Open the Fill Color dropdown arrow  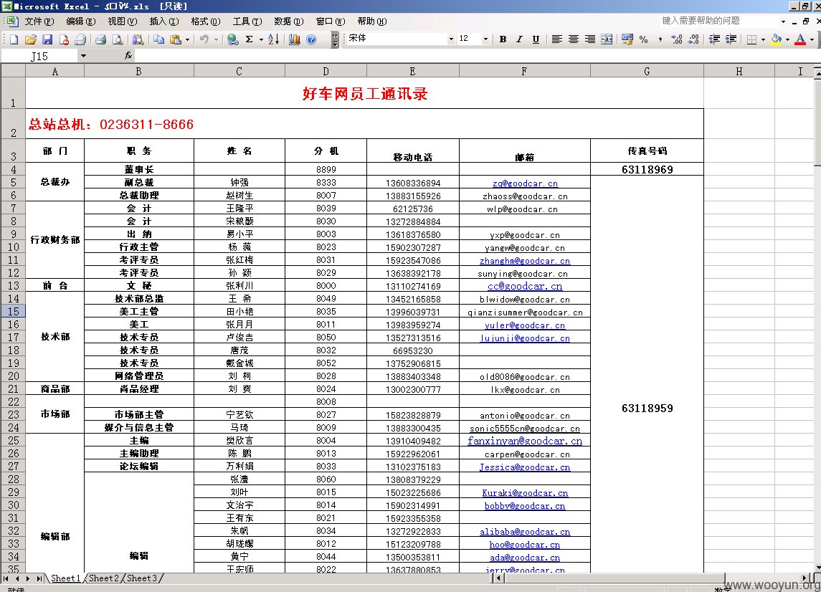pos(787,39)
